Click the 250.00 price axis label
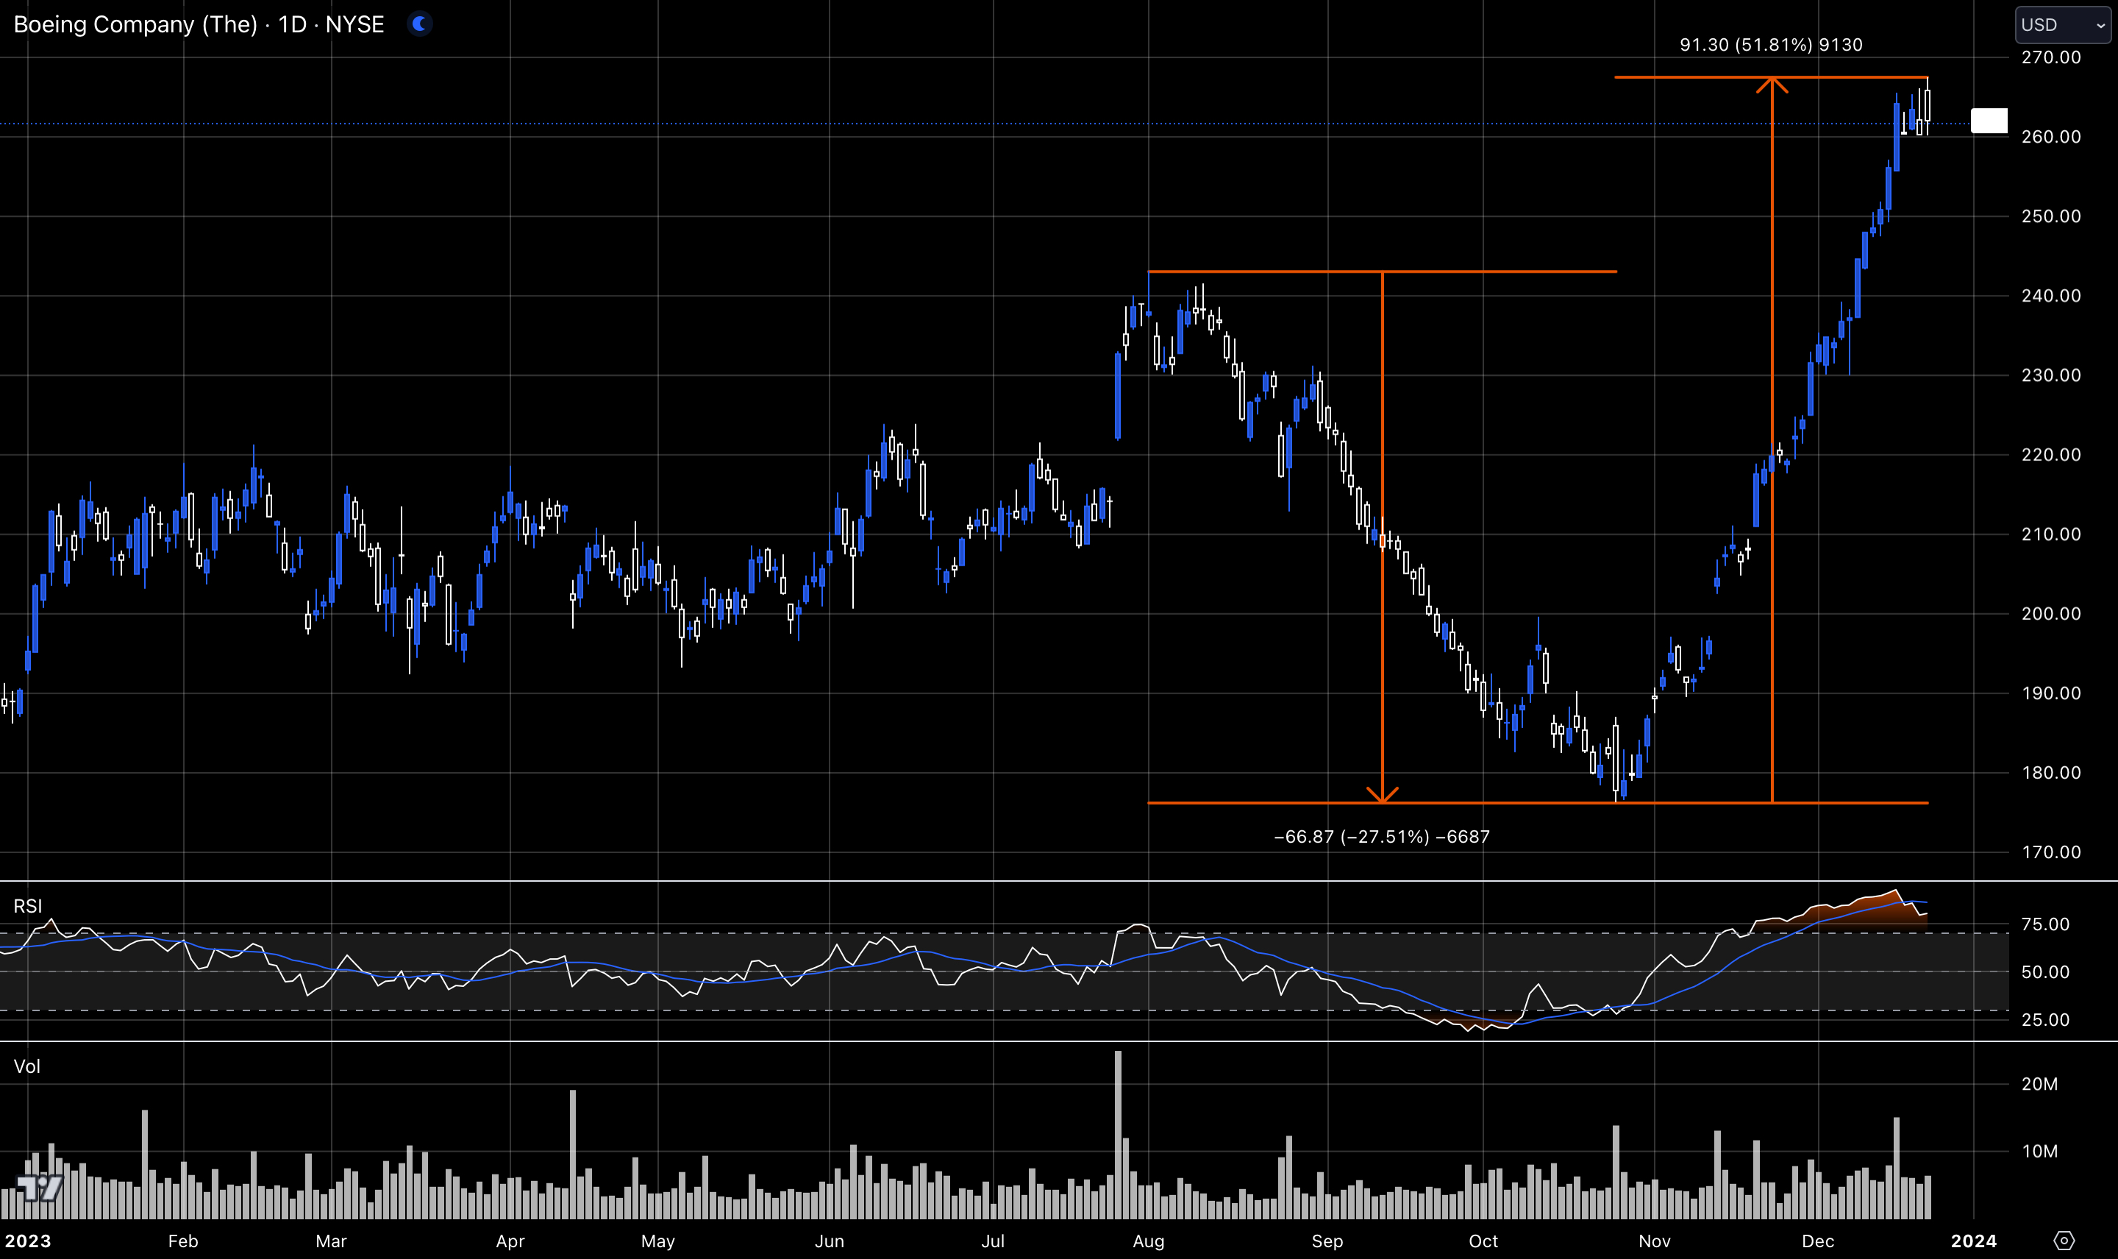 tap(2051, 216)
